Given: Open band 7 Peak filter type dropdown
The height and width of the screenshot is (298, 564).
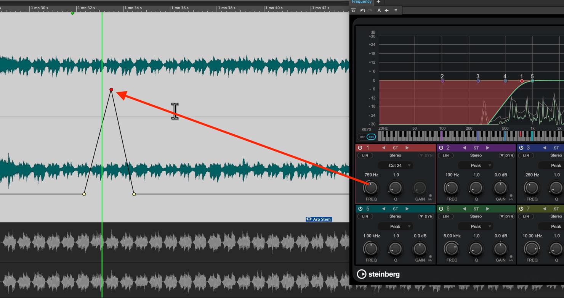Looking at the screenshot, I should tap(551, 227).
